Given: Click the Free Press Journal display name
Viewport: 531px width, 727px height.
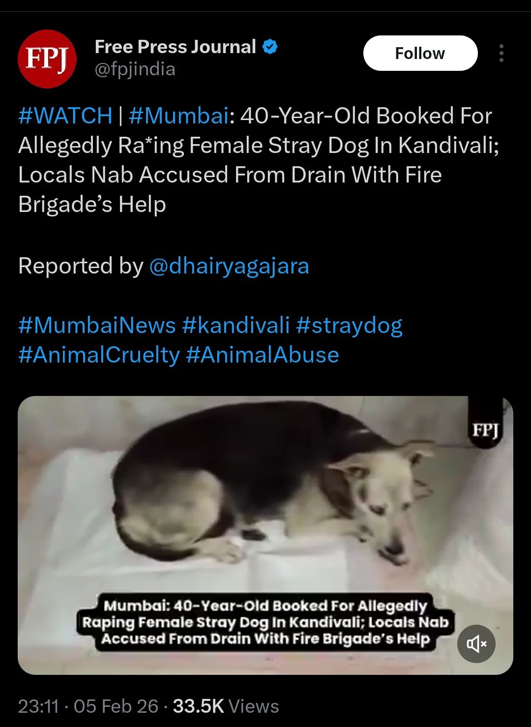Looking at the screenshot, I should pos(175,47).
